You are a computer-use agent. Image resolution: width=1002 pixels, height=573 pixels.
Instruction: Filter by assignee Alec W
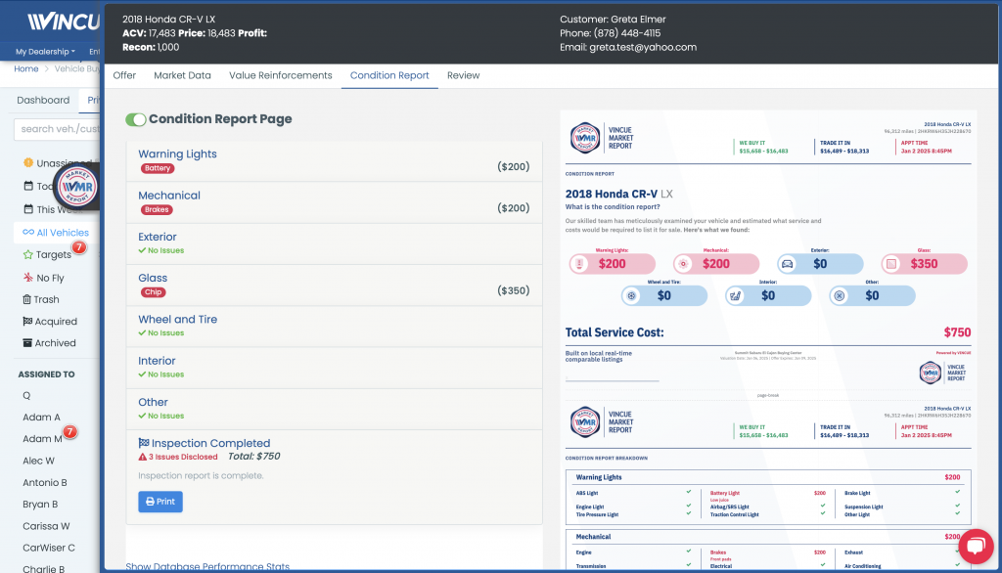point(38,461)
